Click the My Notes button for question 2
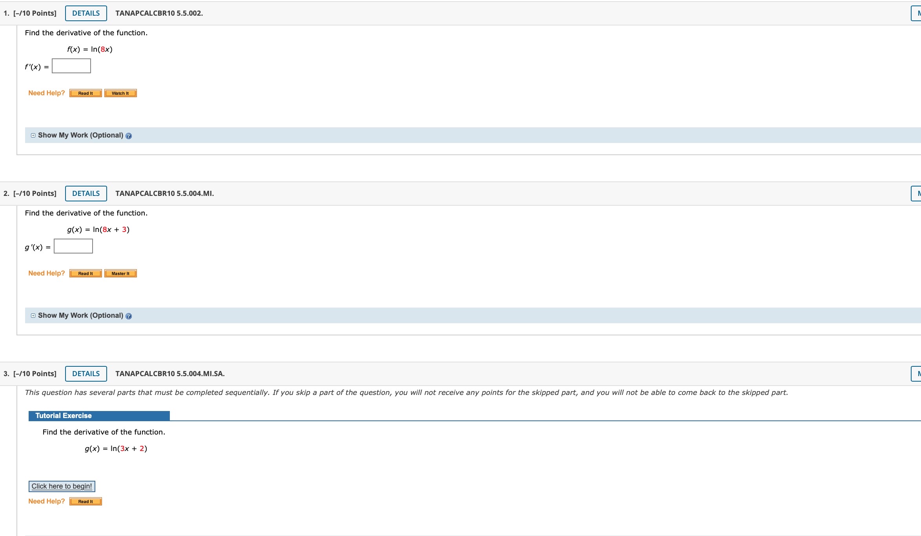Image resolution: width=921 pixels, height=536 pixels. click(918, 193)
